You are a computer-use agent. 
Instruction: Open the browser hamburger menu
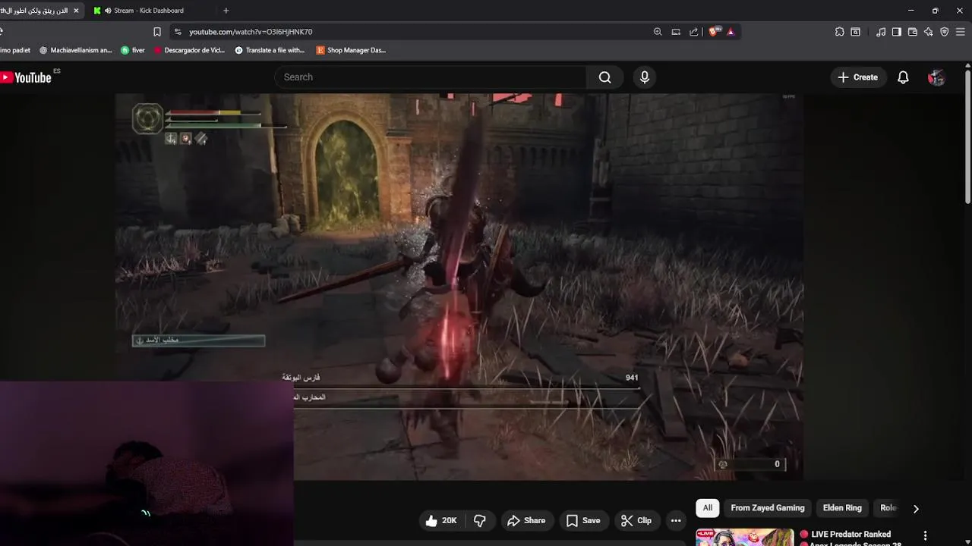[x=961, y=32]
